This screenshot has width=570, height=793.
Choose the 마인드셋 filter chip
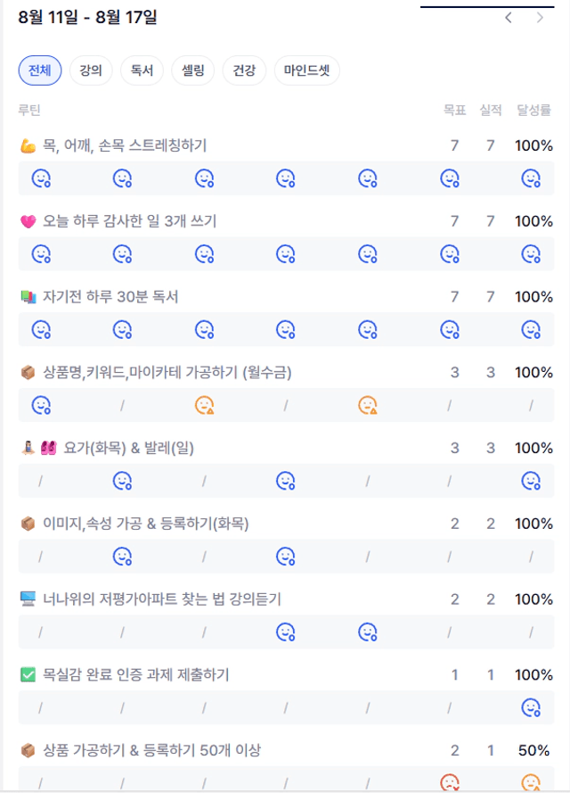(307, 70)
